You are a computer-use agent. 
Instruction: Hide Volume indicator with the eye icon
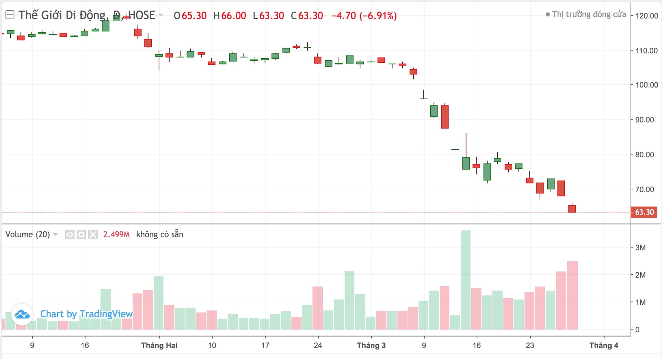pyautogui.click(x=70, y=235)
